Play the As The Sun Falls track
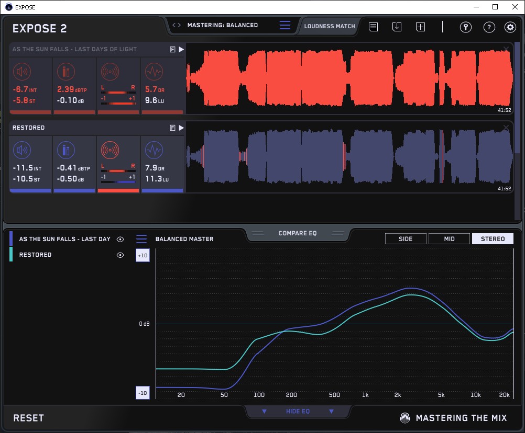 [181, 49]
